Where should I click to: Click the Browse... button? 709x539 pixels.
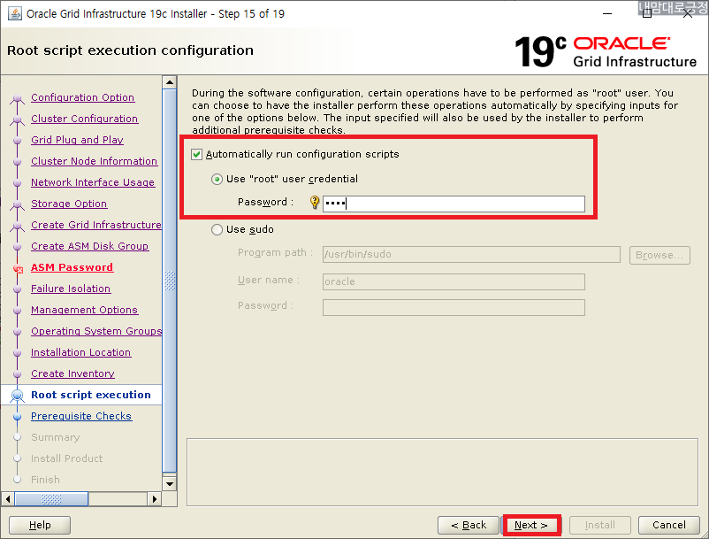(659, 255)
